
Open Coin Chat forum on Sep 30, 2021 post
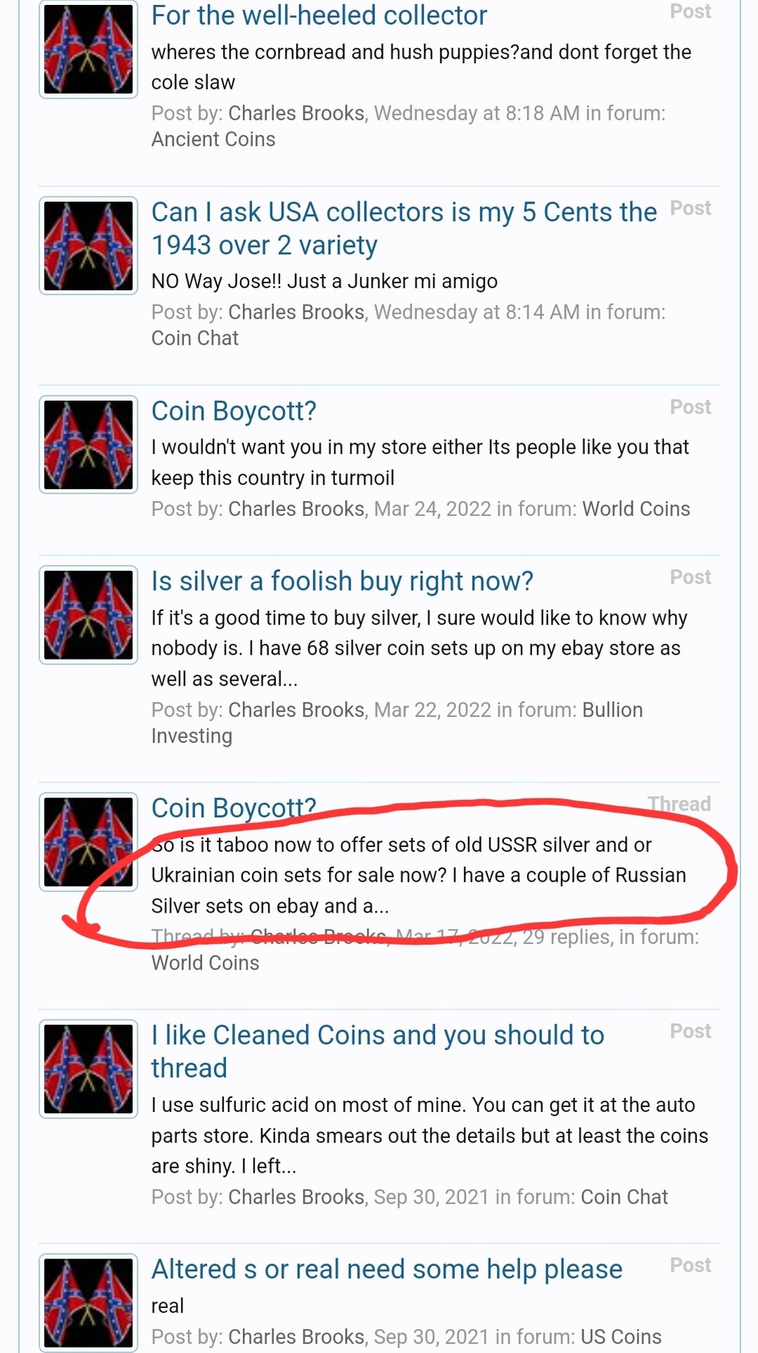point(624,1197)
